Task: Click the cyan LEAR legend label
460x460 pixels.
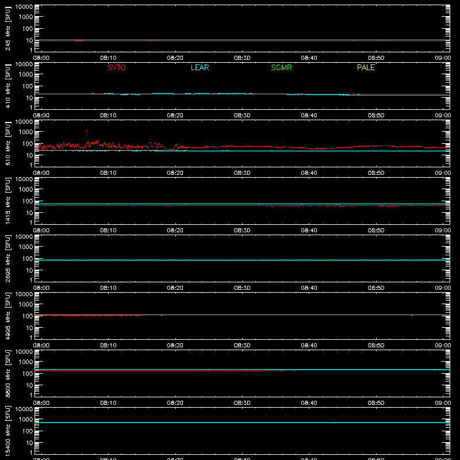Action: click(200, 67)
